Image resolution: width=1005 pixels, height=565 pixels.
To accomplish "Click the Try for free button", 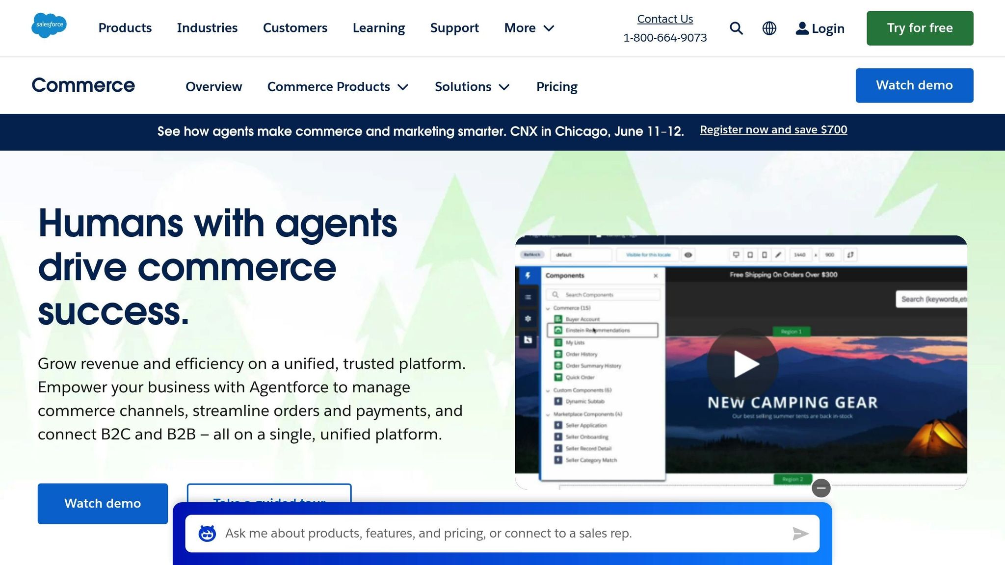I will [920, 28].
